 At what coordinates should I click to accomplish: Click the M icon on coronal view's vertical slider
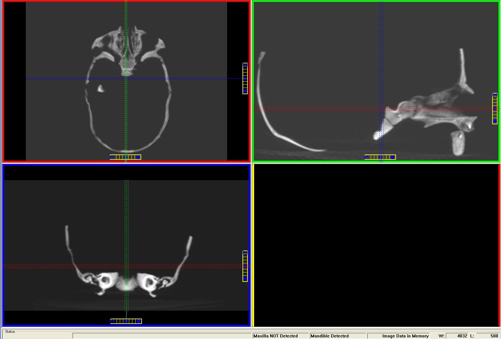(245, 252)
